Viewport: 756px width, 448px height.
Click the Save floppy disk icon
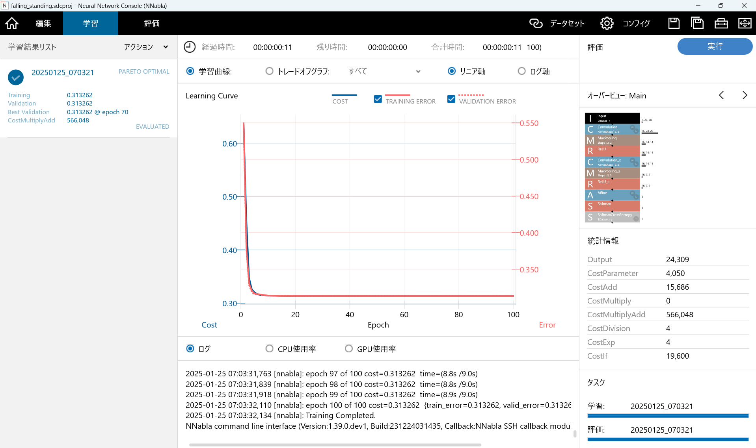[x=674, y=23]
